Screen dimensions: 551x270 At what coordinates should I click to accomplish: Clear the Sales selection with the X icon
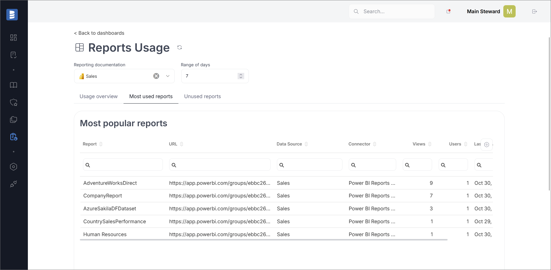[156, 76]
